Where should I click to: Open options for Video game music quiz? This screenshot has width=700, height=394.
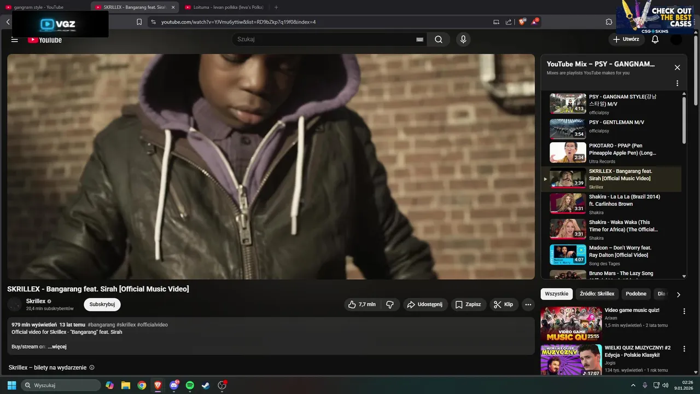tap(684, 311)
